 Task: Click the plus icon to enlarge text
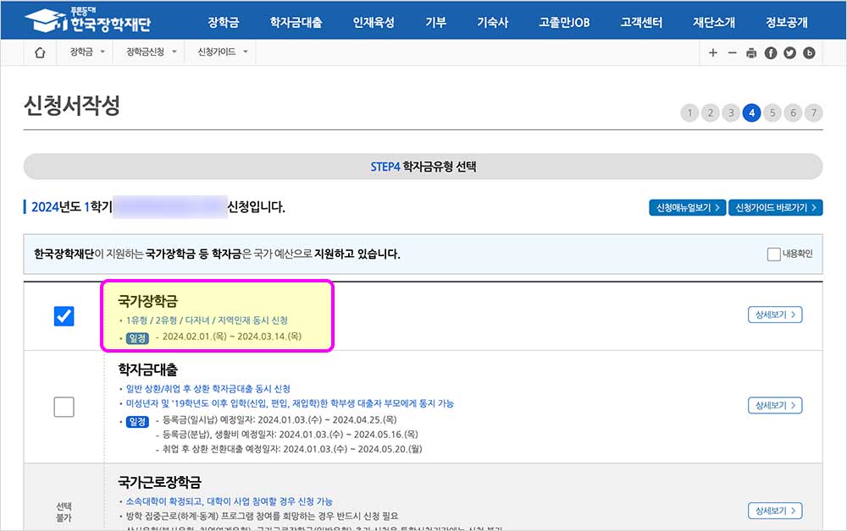(x=714, y=52)
